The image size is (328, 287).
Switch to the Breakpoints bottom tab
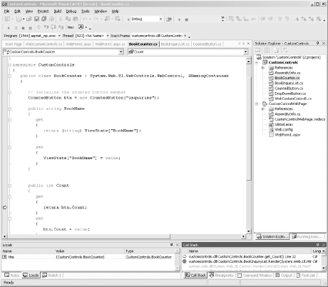click(221, 276)
